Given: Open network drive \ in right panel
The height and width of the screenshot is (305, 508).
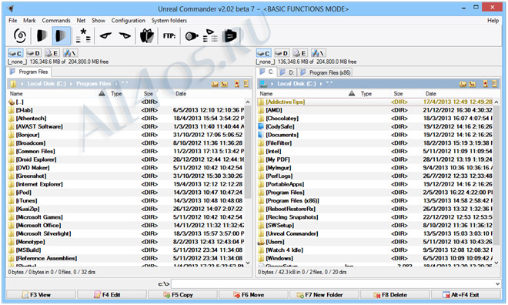Looking at the screenshot, I should (318, 53).
